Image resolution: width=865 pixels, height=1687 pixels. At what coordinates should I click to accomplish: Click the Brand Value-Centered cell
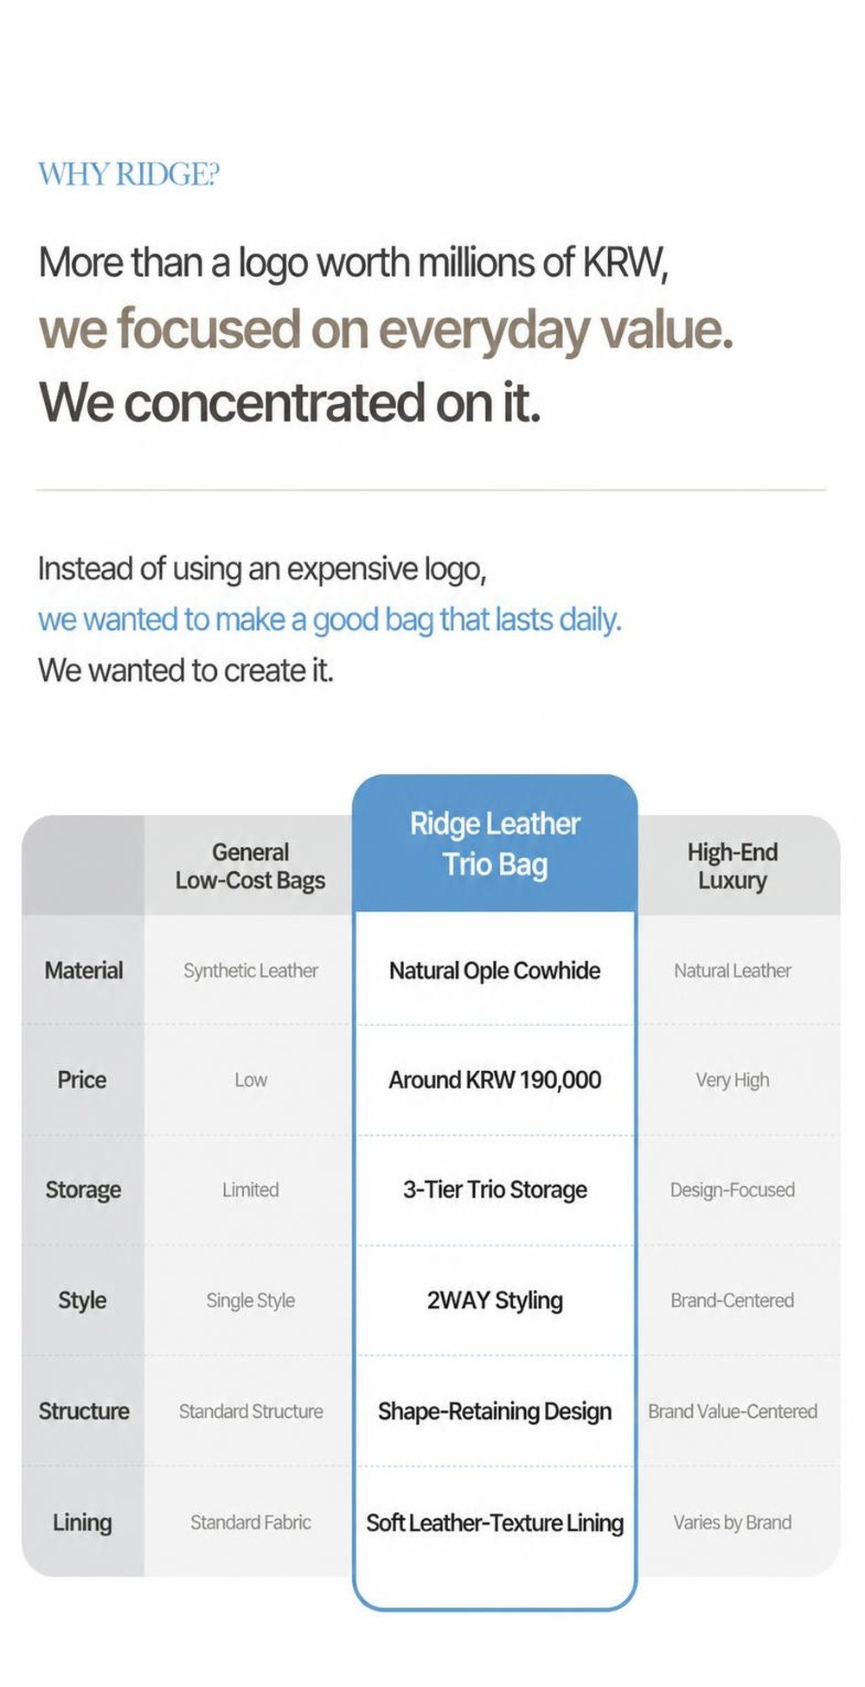pos(733,1411)
